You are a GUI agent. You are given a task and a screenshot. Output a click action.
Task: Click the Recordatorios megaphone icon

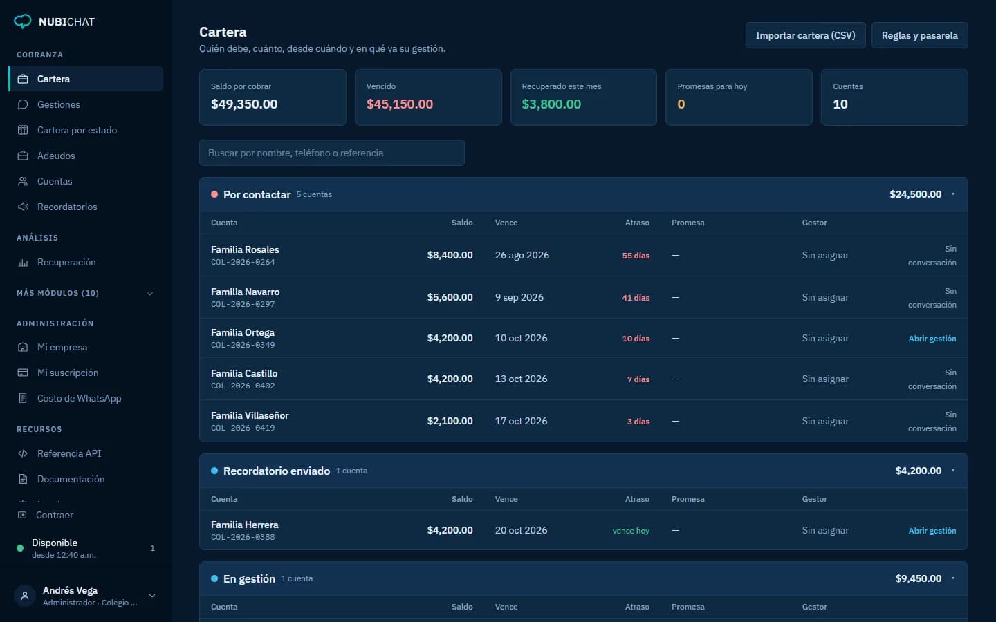[x=23, y=207]
